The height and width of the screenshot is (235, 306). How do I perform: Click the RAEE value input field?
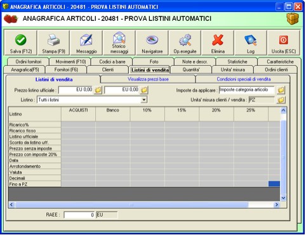coord(79,215)
